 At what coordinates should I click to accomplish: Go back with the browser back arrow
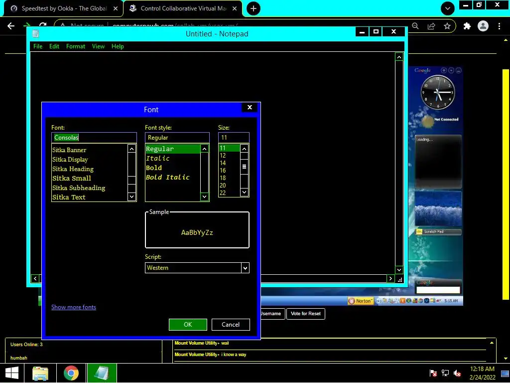coord(11,26)
